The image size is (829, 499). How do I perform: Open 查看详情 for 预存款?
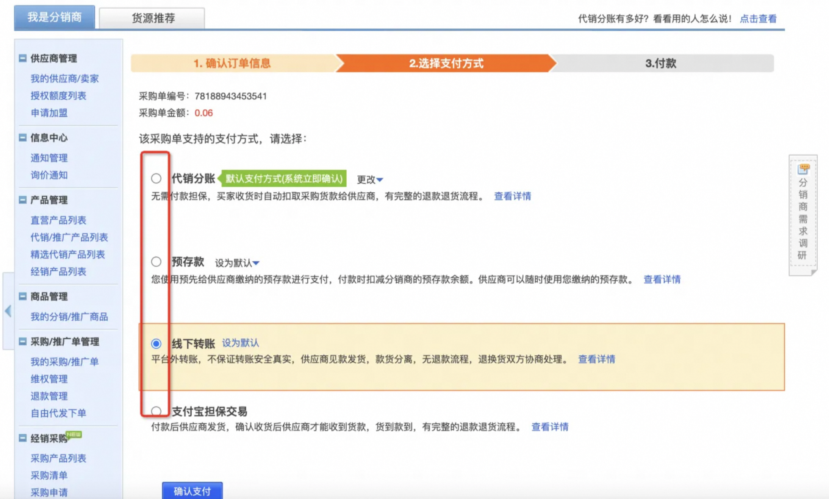pos(662,279)
